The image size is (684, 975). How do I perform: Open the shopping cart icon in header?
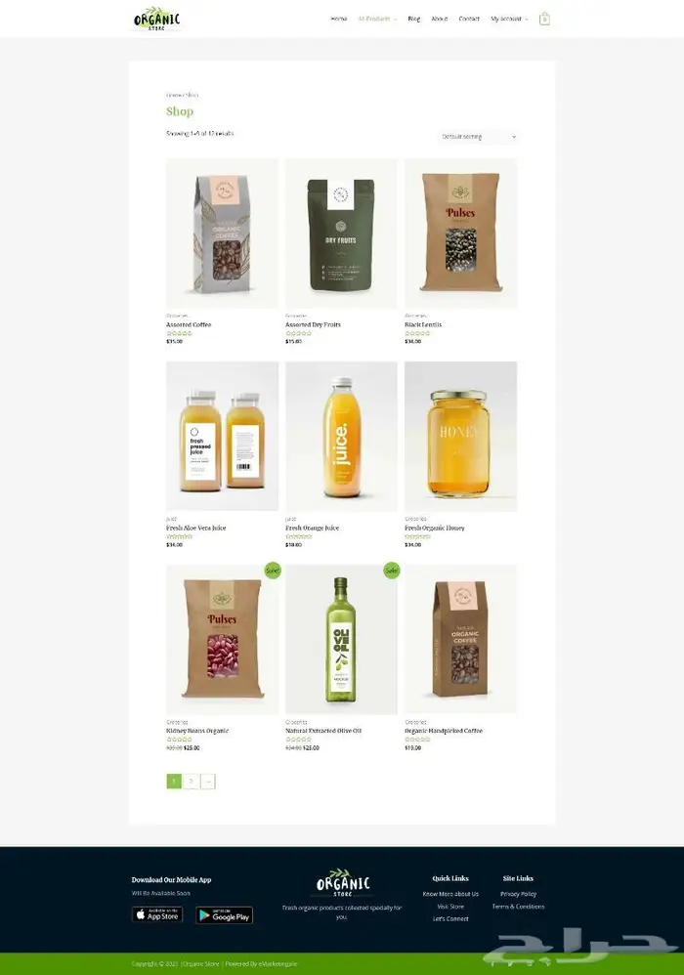click(x=544, y=19)
